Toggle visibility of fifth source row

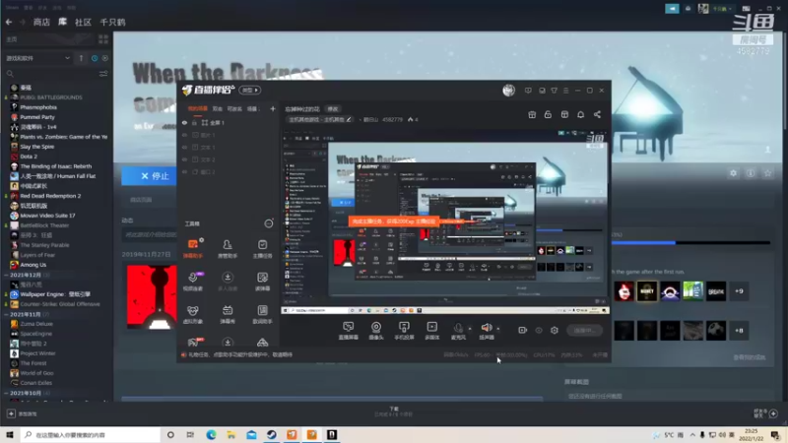(x=184, y=171)
